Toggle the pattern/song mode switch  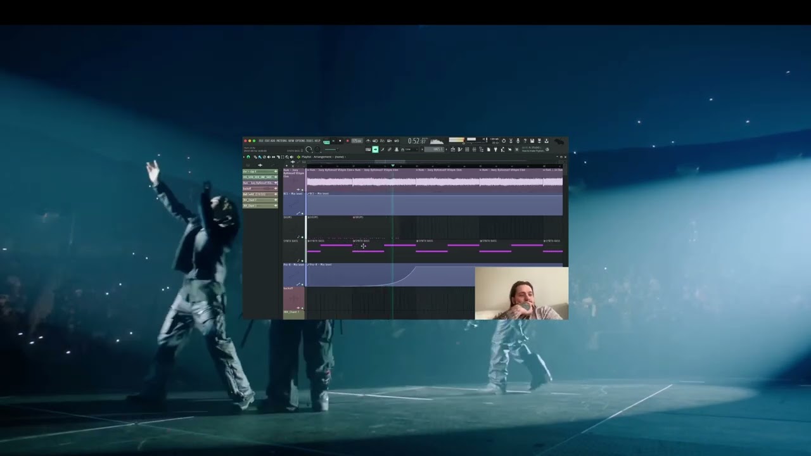(x=326, y=141)
